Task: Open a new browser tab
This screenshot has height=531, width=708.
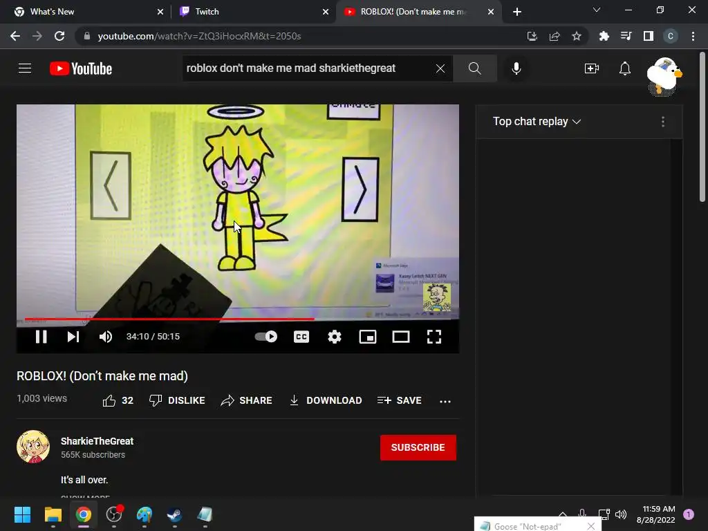Action: (x=517, y=12)
